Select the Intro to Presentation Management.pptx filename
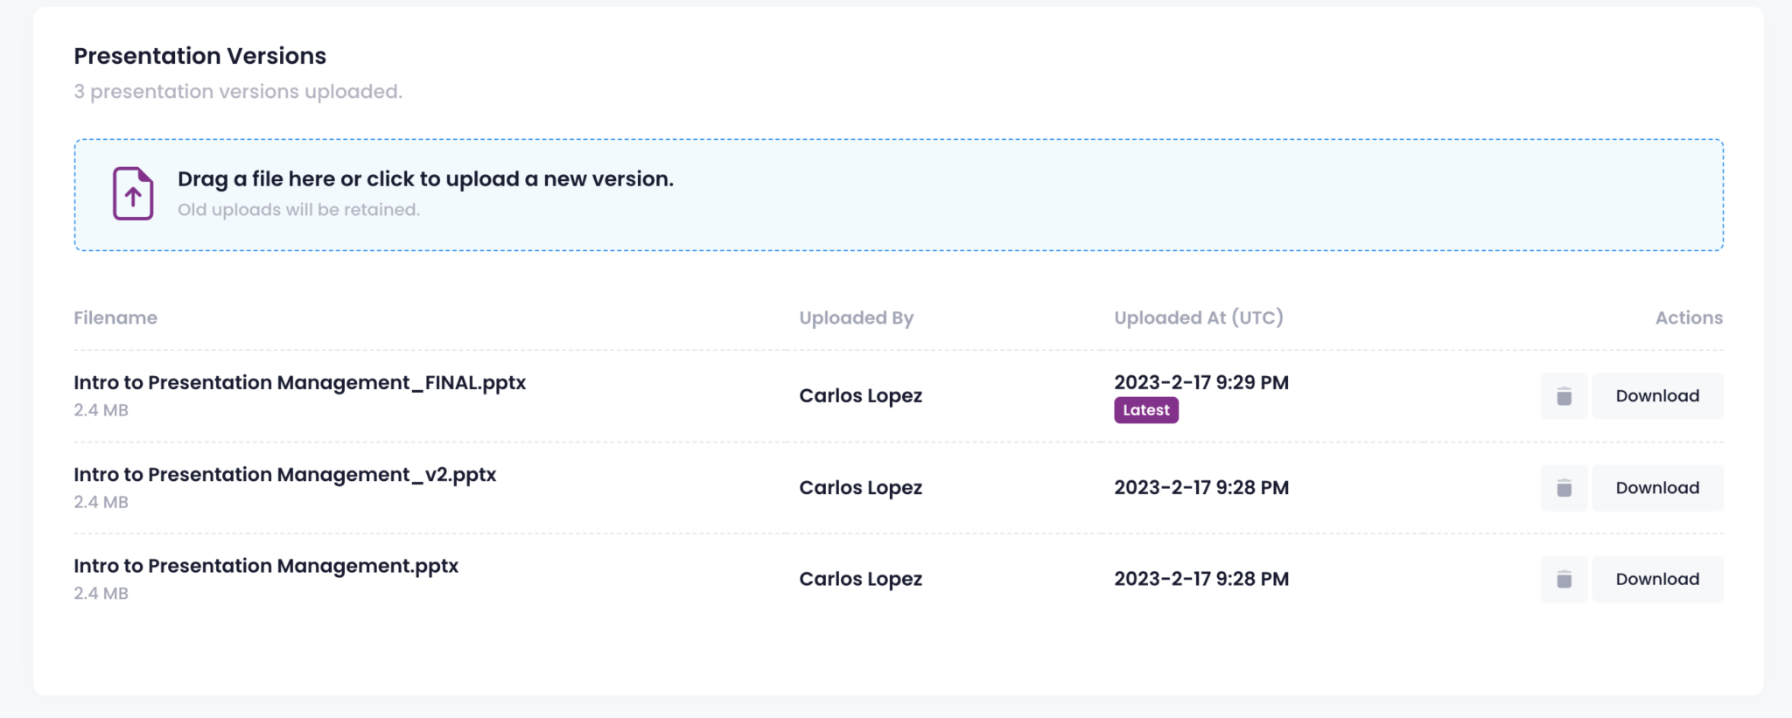The width and height of the screenshot is (1792, 718). coord(266,566)
